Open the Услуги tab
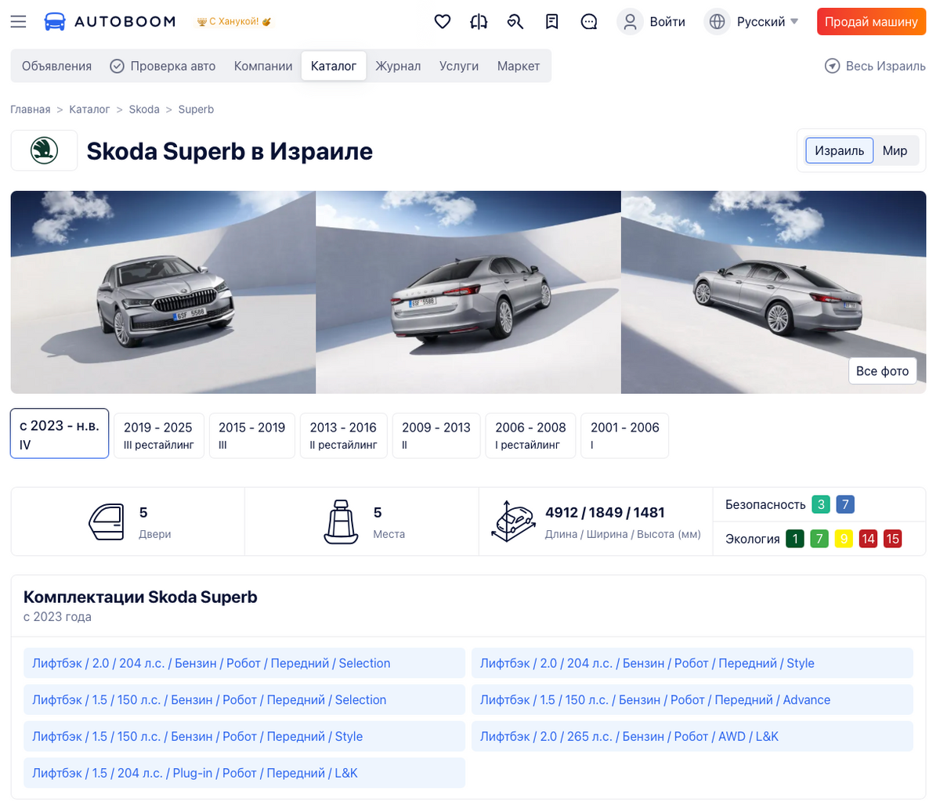The height and width of the screenshot is (805, 940). [x=459, y=66]
